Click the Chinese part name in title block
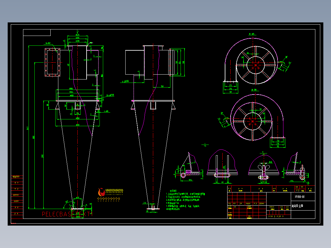 pos(298,206)
